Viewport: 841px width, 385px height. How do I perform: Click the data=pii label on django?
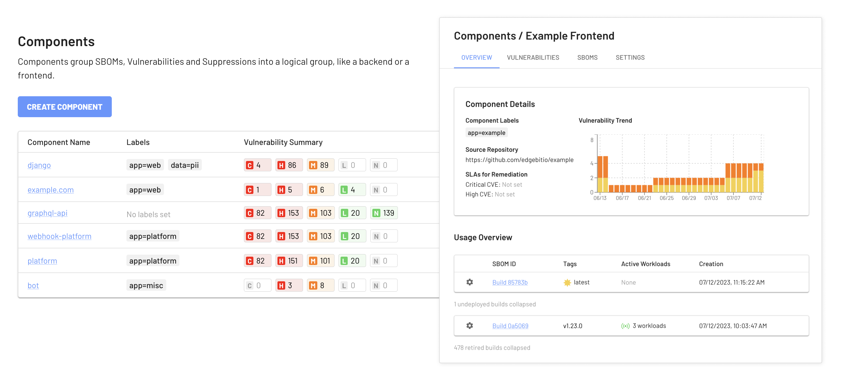coord(185,165)
